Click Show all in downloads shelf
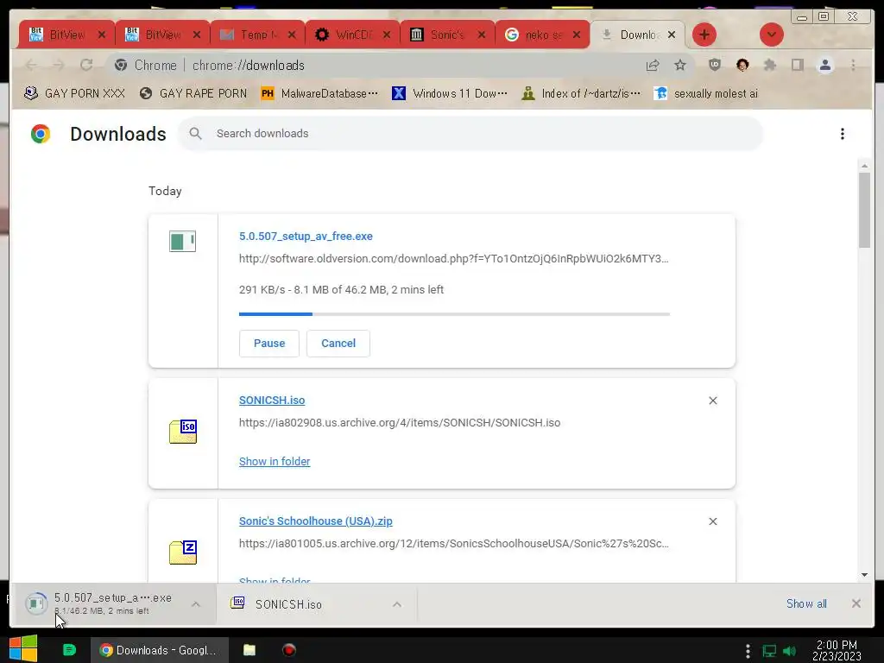 806,603
